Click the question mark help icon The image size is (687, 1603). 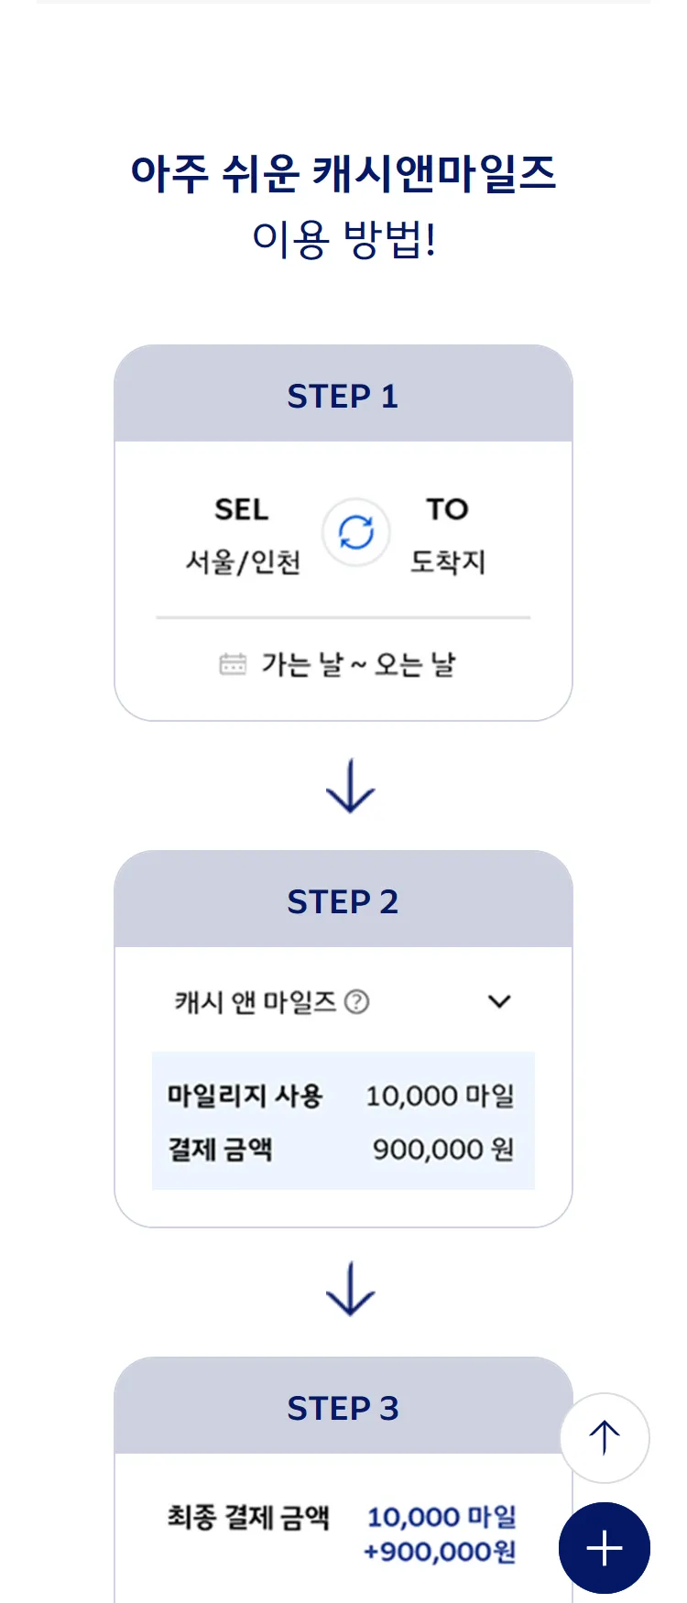356,1002
